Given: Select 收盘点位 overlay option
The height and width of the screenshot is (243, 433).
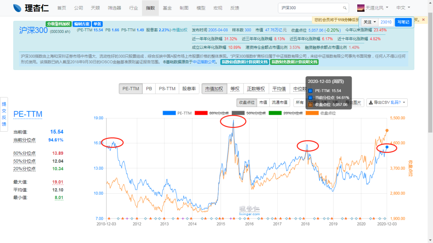Looking at the screenshot, I should pyautogui.click(x=247, y=102).
